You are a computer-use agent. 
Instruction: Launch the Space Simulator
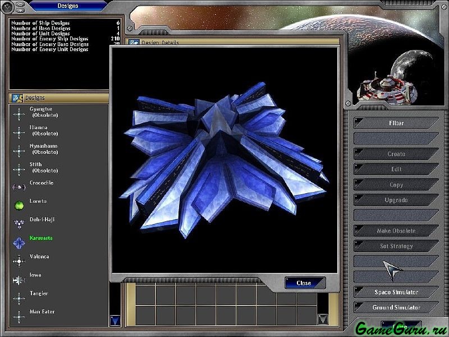tap(396, 292)
